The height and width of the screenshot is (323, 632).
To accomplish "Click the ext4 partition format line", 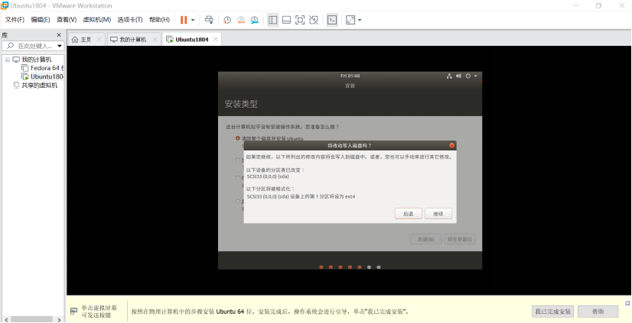I will click(301, 197).
